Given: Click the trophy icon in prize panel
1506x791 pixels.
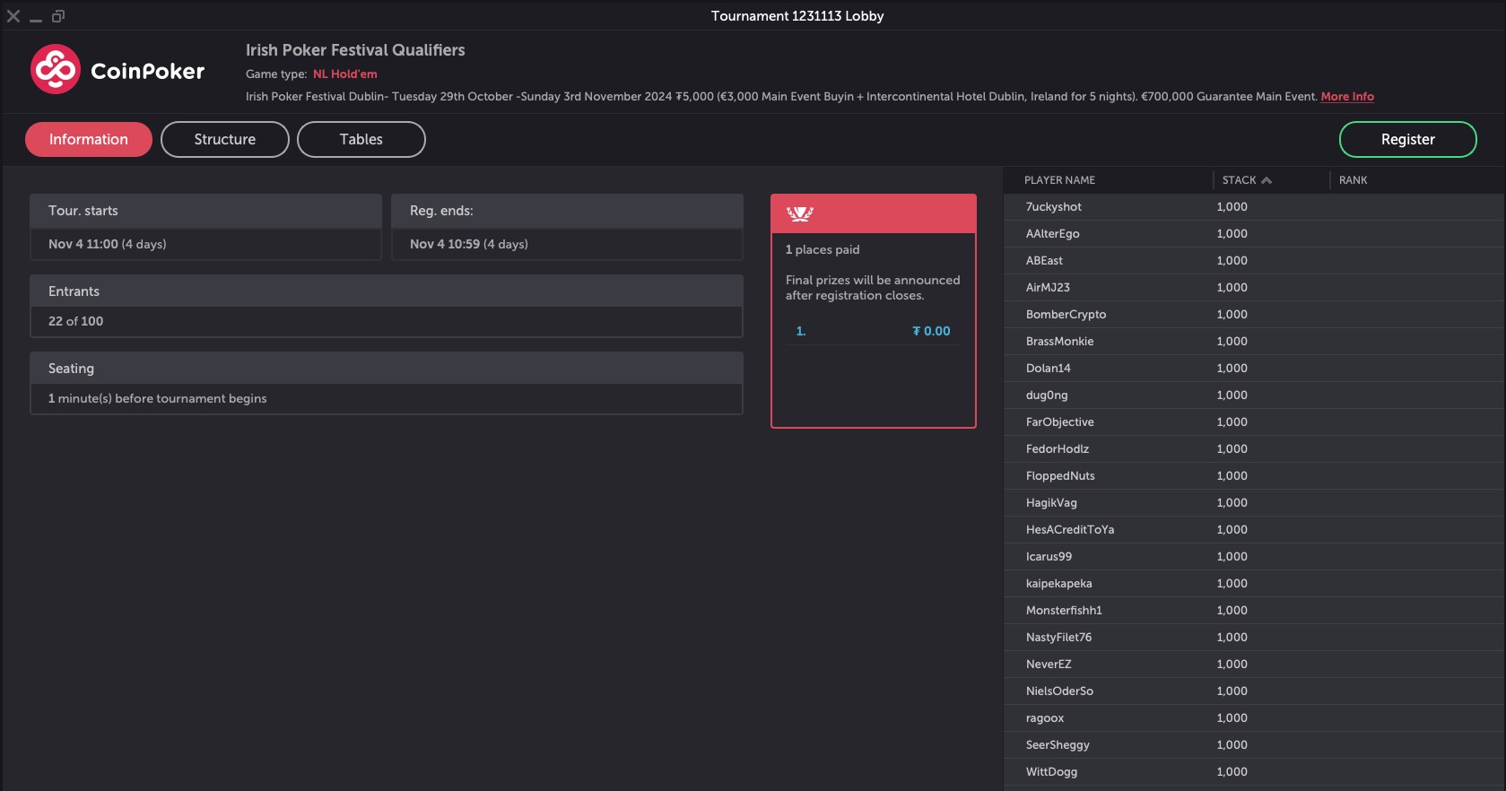Looking at the screenshot, I should coord(799,213).
